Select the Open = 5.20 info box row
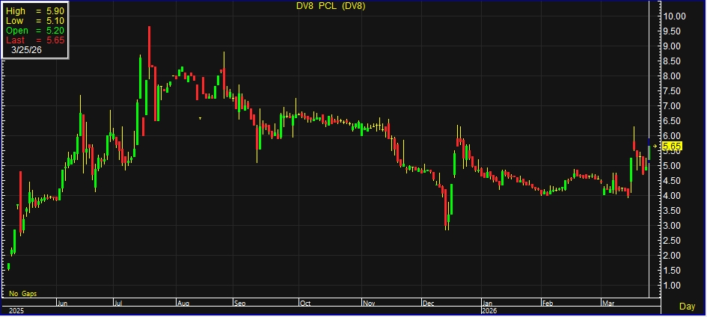The width and height of the screenshot is (707, 317). click(35, 31)
